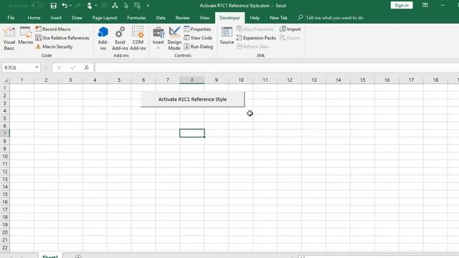Image resolution: width=459 pixels, height=258 pixels.
Task: Open the View tab
Action: [x=204, y=18]
